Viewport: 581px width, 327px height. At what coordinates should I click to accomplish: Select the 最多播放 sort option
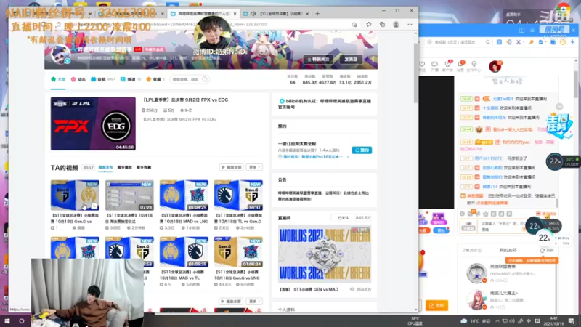point(124,168)
